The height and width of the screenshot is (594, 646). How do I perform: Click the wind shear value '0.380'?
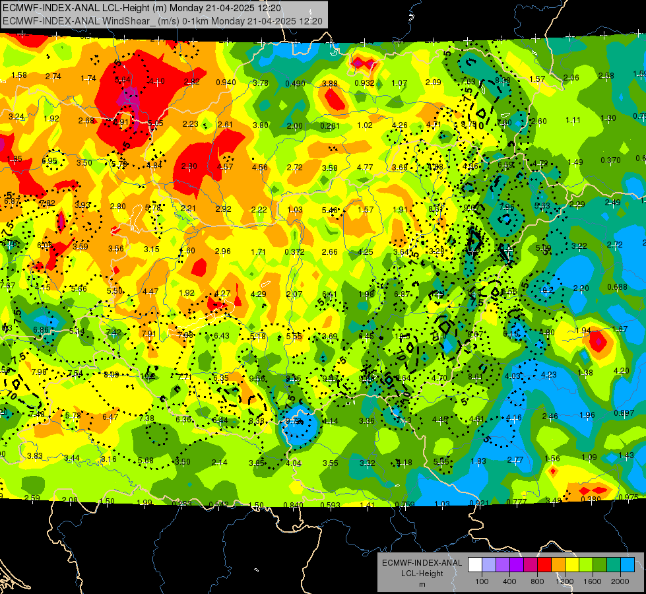591,499
